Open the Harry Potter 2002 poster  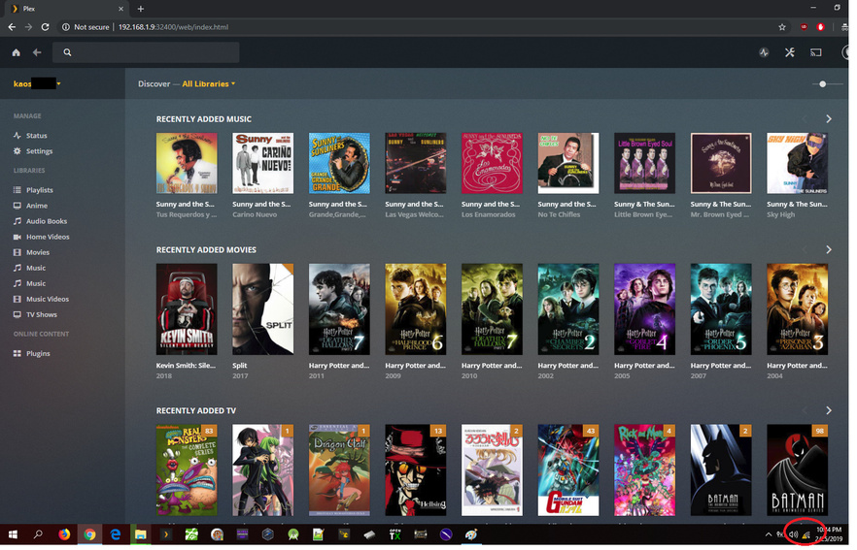pyautogui.click(x=568, y=308)
